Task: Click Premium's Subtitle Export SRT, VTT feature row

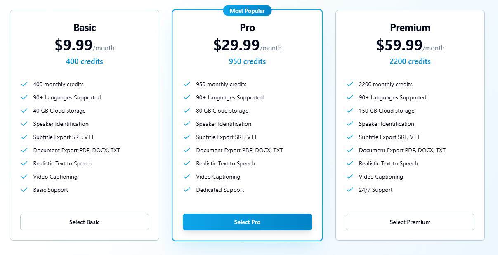Action: [x=389, y=137]
